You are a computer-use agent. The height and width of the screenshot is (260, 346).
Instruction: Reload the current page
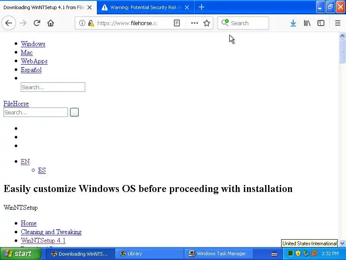[37, 23]
